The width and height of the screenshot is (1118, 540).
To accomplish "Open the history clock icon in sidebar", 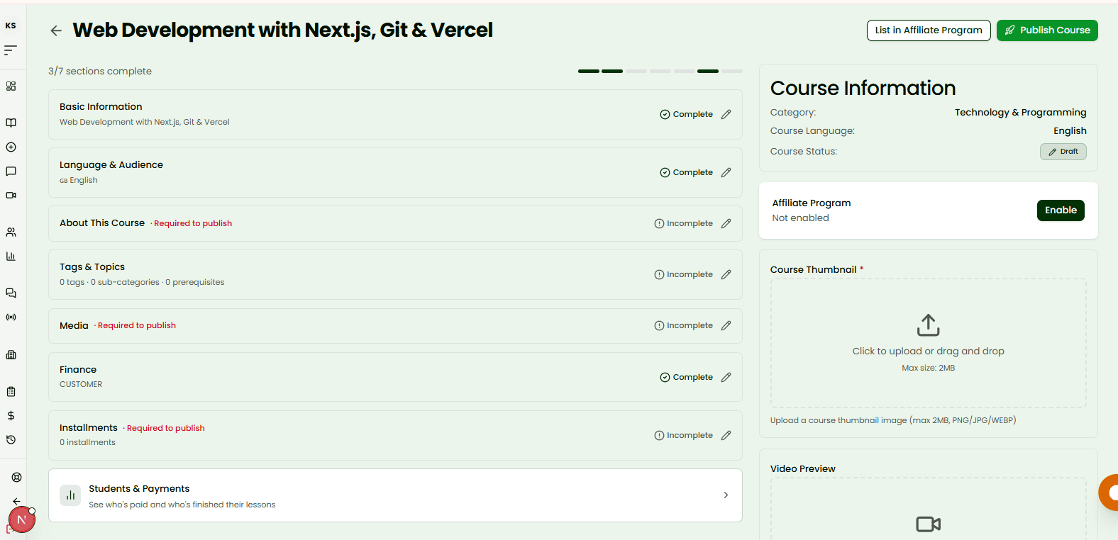I will tap(11, 440).
